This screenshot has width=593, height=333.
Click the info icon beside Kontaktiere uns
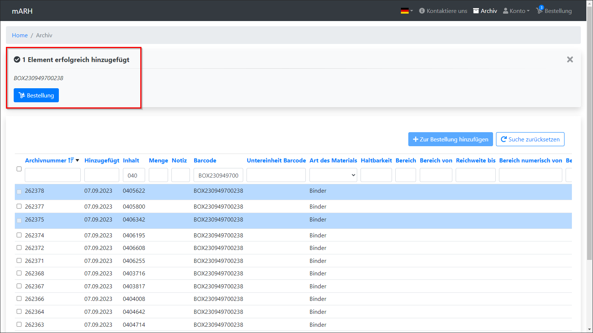pos(422,11)
